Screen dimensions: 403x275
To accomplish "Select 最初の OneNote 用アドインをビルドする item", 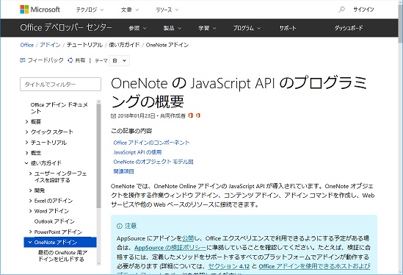I will (x=62, y=256).
